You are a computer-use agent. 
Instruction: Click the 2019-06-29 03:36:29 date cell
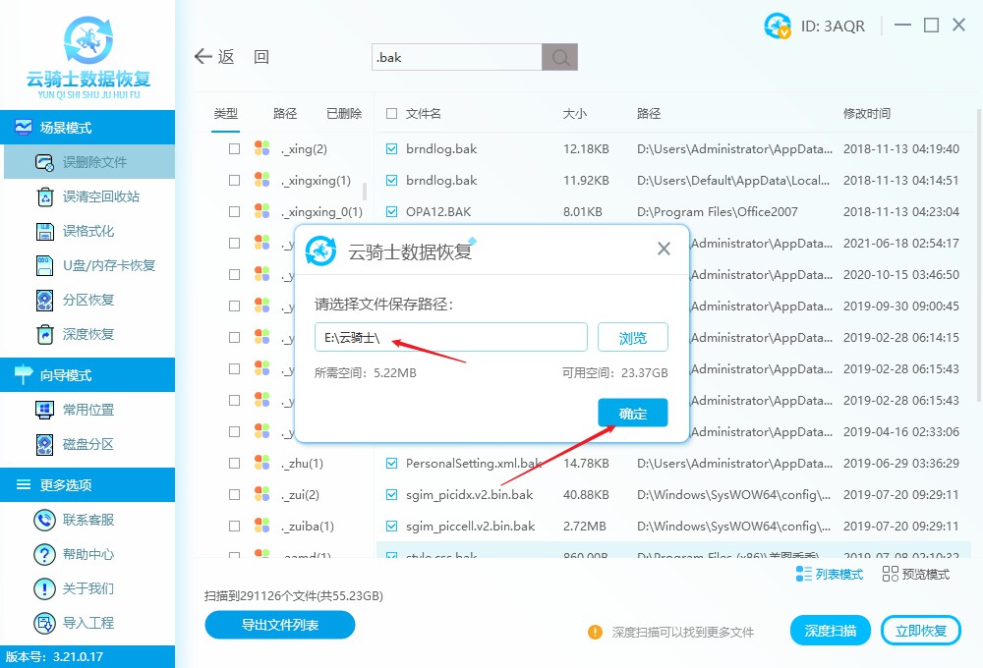coord(900,463)
